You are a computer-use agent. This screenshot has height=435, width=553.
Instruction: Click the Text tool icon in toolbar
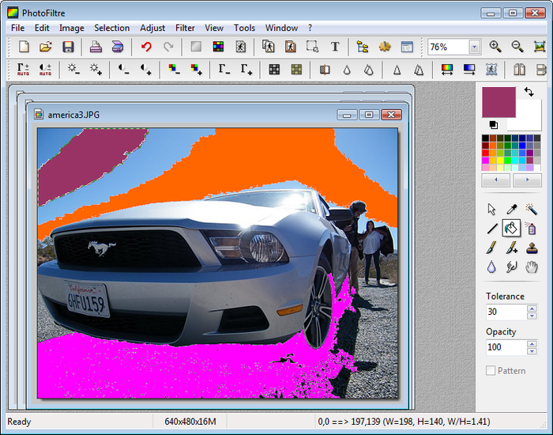[335, 47]
